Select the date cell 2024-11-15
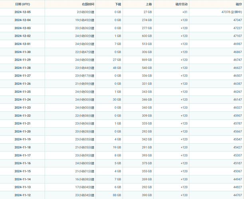244x199 pixels. point(23,171)
